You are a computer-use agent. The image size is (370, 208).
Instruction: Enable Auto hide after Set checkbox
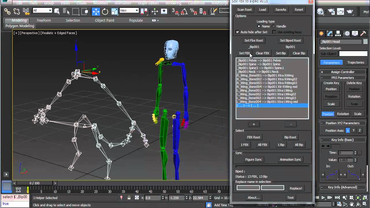pos(237,32)
